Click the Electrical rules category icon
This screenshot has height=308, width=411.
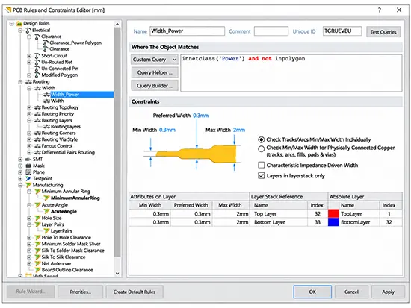(x=28, y=31)
